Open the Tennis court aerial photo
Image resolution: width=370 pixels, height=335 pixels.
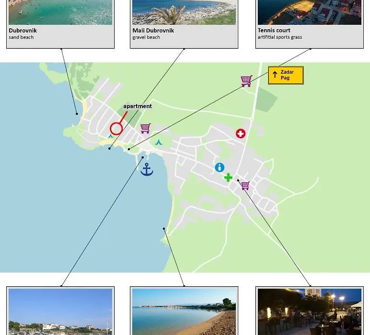point(309,12)
